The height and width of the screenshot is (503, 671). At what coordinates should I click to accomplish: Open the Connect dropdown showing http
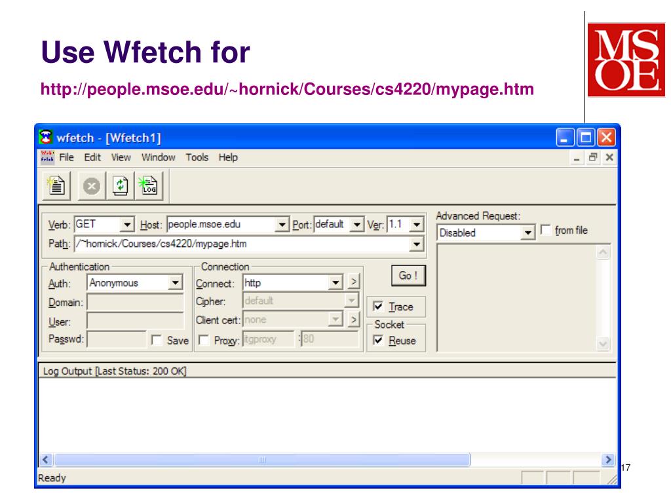(x=335, y=283)
